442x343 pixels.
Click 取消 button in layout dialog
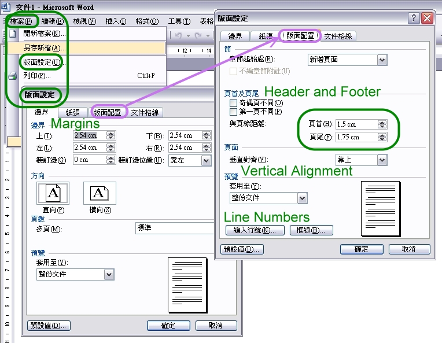409,249
